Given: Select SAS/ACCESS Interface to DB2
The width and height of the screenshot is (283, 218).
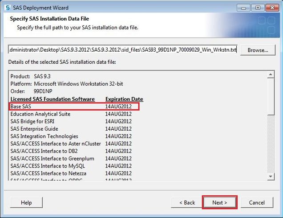Looking at the screenshot, I should (71, 151).
